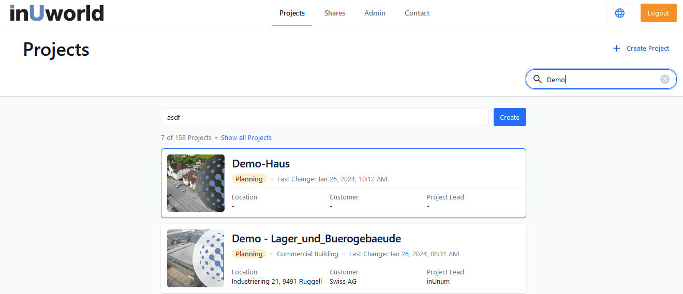
Task: Click the plus icon beside Create Project
Action: pyautogui.click(x=616, y=49)
